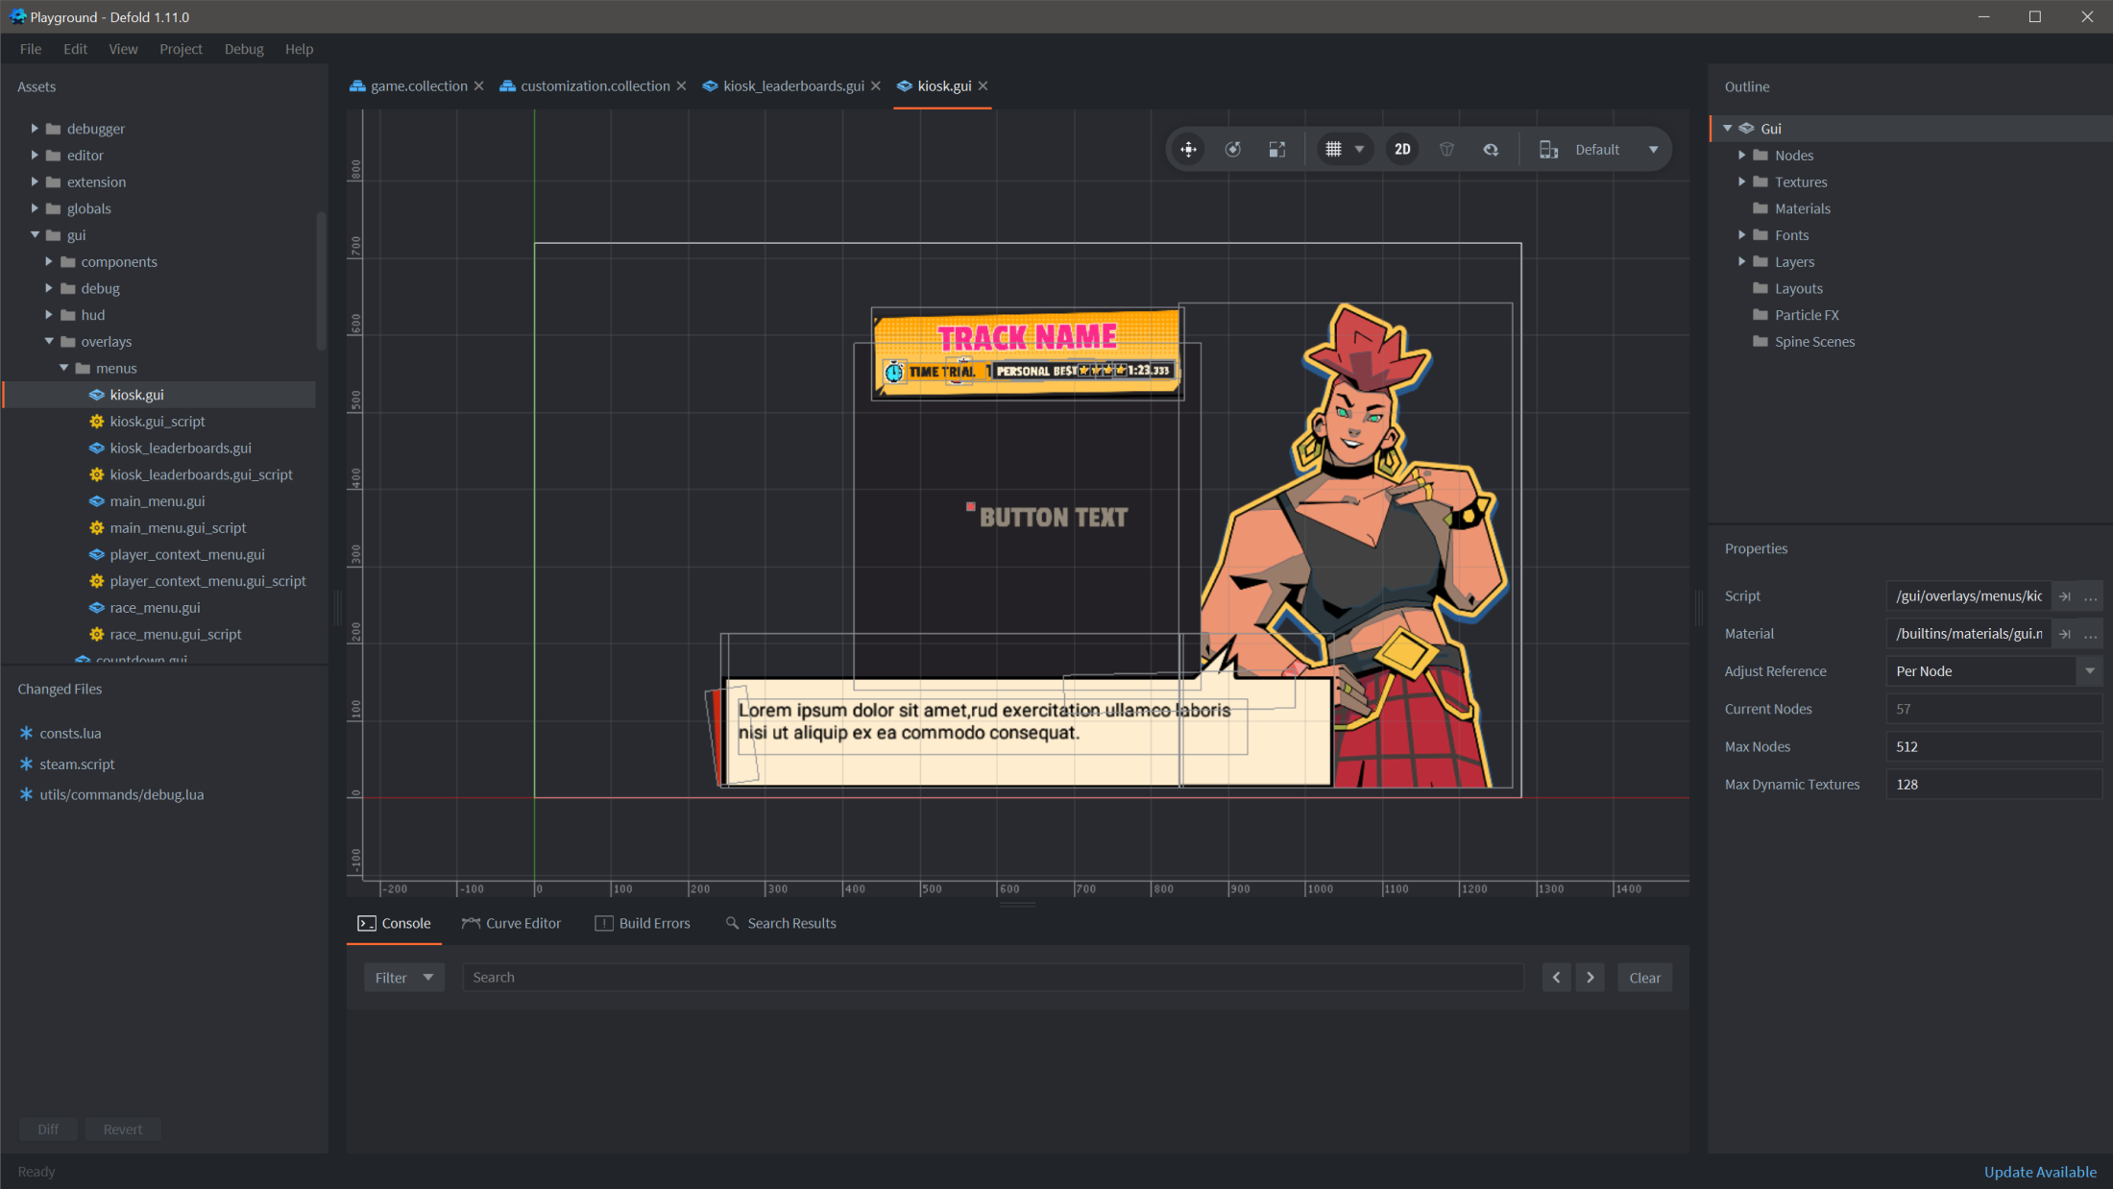Toggle frustum culling in the viewport
2113x1189 pixels.
(x=1446, y=149)
